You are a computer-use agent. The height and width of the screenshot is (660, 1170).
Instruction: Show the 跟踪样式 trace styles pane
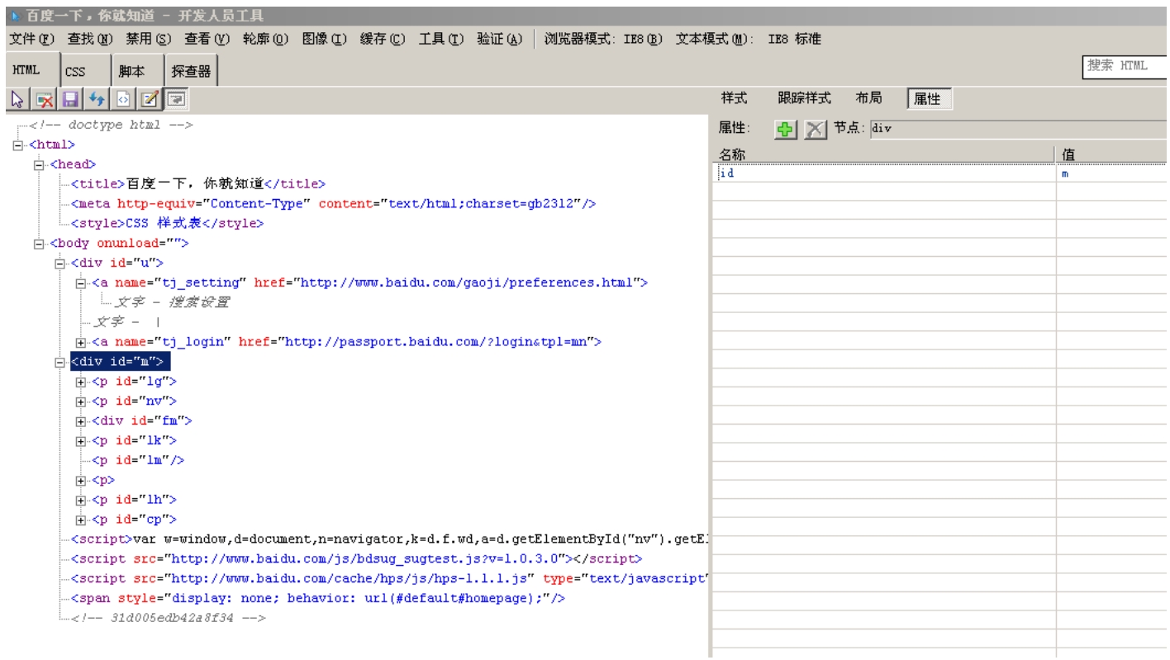pos(804,98)
